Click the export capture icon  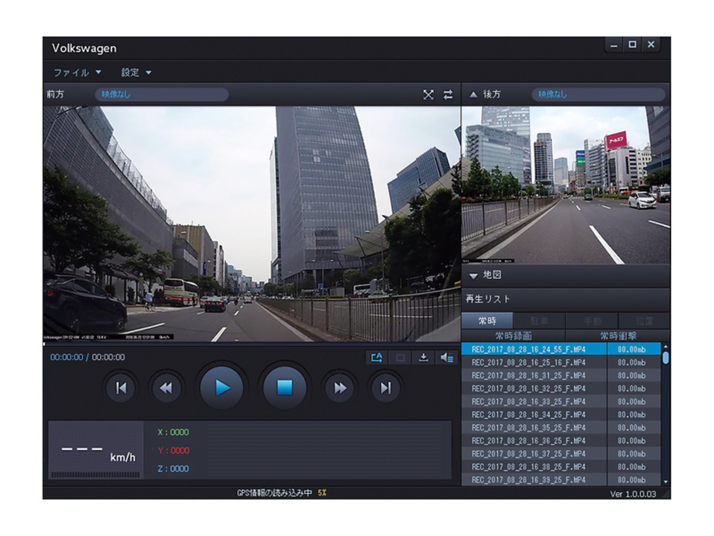point(377,357)
